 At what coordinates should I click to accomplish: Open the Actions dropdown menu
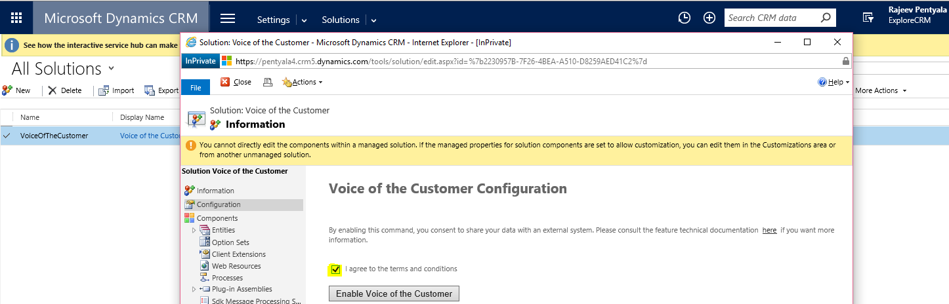coord(303,82)
